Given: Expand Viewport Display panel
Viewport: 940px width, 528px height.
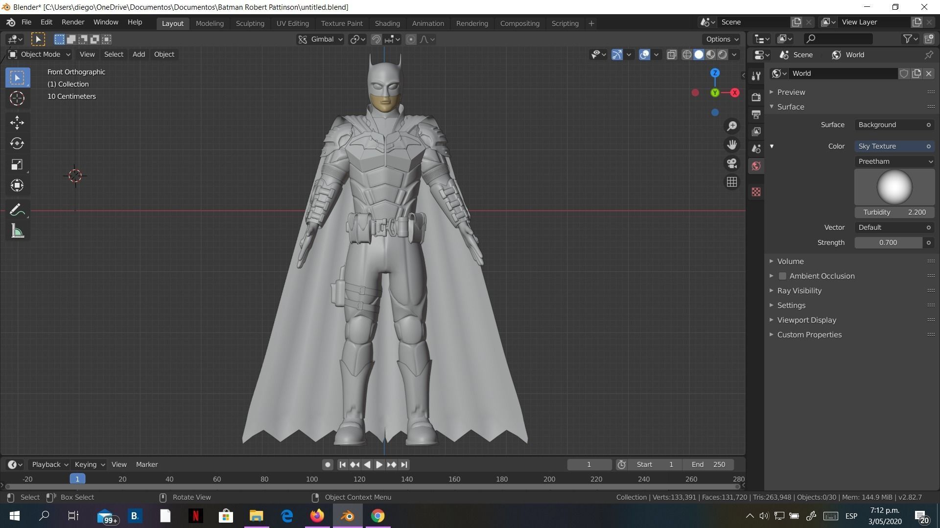Looking at the screenshot, I should (806, 320).
